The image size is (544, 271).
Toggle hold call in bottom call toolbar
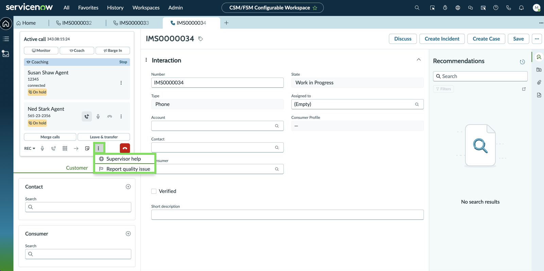tap(53, 148)
